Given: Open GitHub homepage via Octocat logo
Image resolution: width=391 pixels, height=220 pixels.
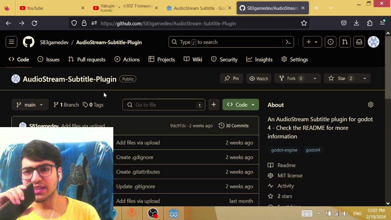Looking at the screenshot, I should click(29, 42).
